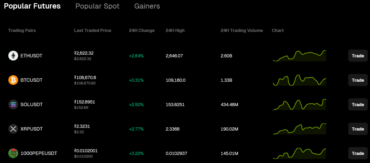Click the SOLUSDT sparkline chart
This screenshot has width=370, height=163.
[300, 105]
